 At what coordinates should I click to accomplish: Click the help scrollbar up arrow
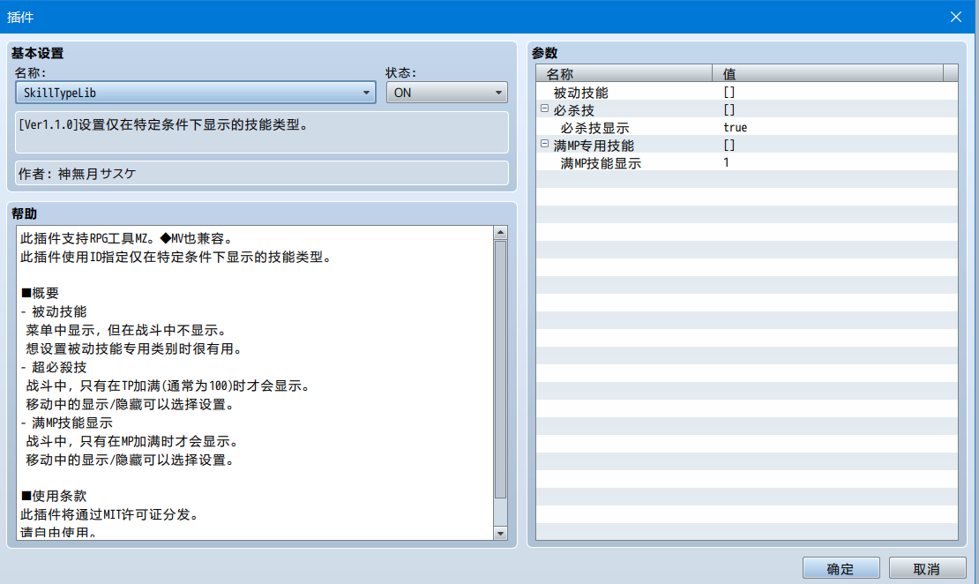[500, 232]
